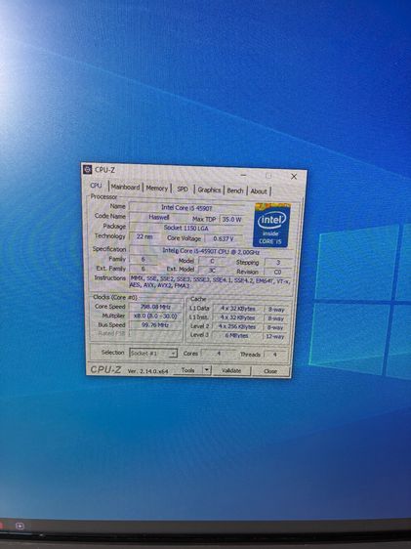Click the Stepping value 3
Viewport: 411px width, 549px height.
pos(278,262)
